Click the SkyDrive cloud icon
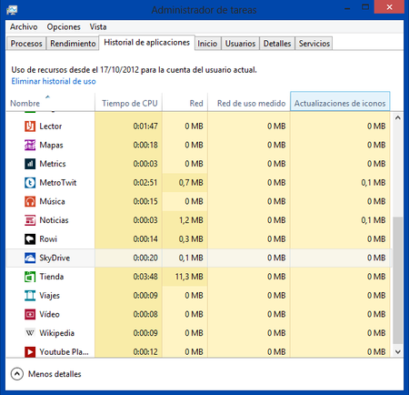 [x=30, y=258]
